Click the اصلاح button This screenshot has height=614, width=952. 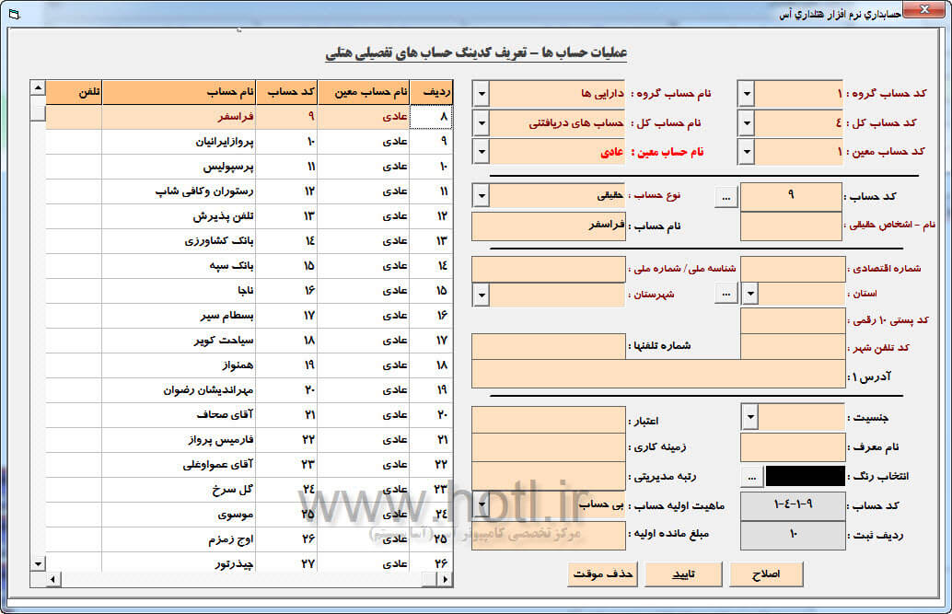click(766, 573)
